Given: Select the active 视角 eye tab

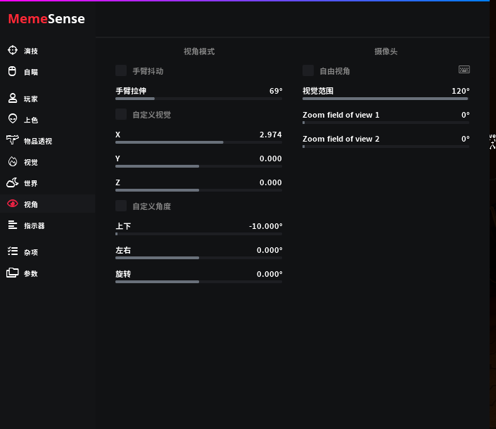Looking at the screenshot, I should click(x=30, y=204).
